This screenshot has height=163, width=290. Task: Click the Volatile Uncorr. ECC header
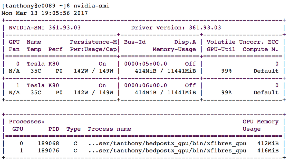[243, 42]
